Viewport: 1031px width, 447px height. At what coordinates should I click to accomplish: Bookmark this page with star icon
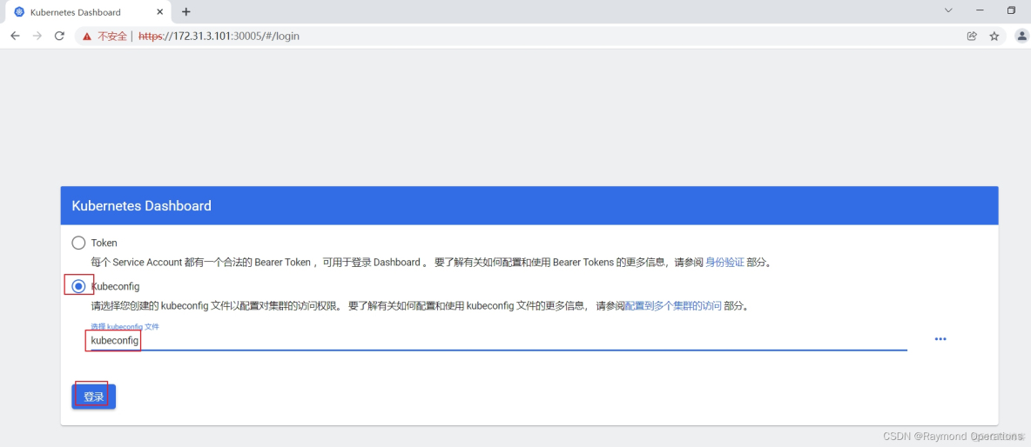(x=994, y=37)
